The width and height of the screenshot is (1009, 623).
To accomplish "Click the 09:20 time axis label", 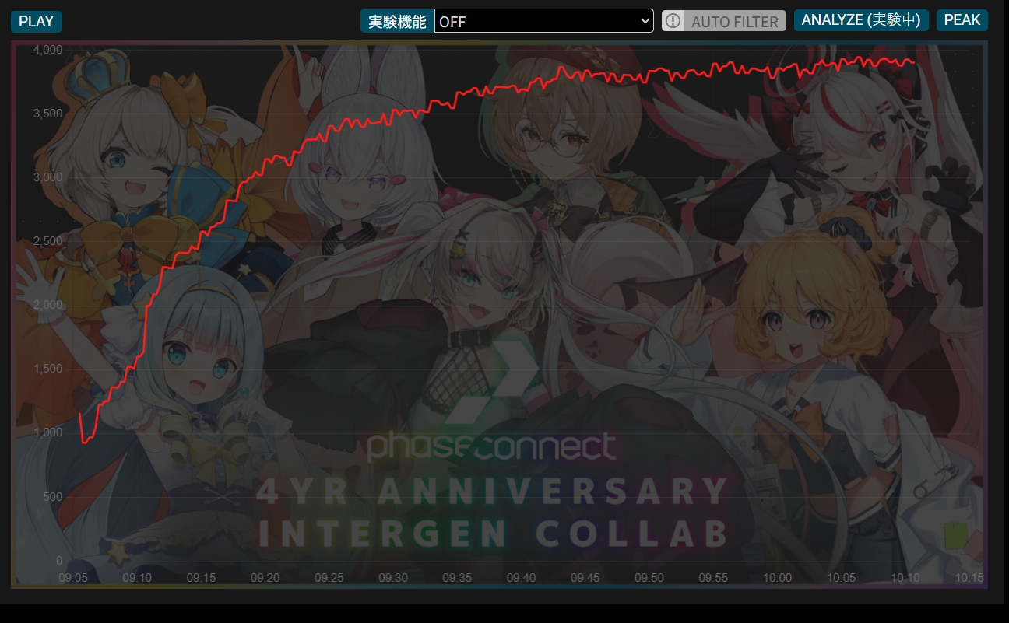I will tap(265, 578).
